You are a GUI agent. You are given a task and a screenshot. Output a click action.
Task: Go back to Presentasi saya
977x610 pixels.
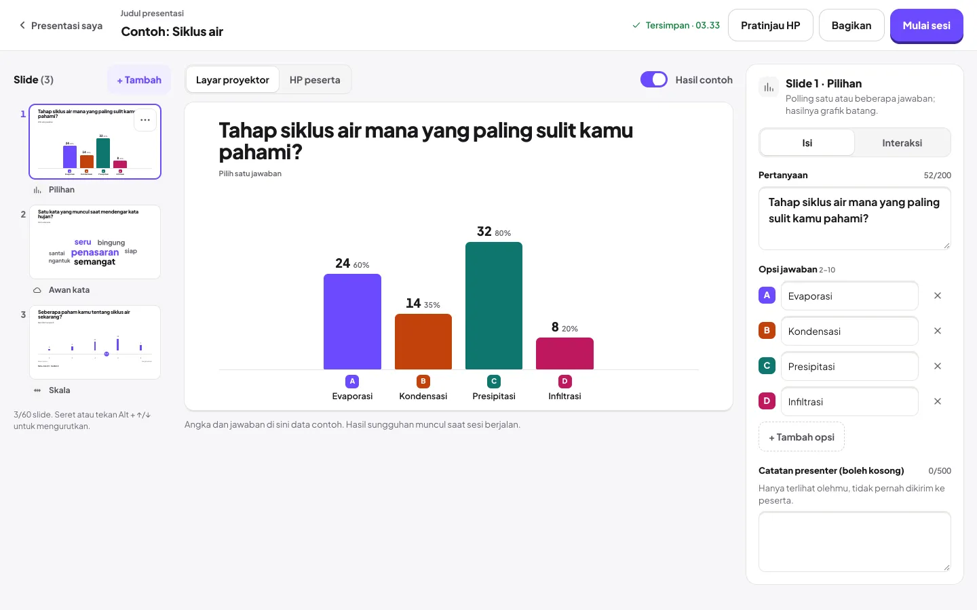[x=61, y=26]
